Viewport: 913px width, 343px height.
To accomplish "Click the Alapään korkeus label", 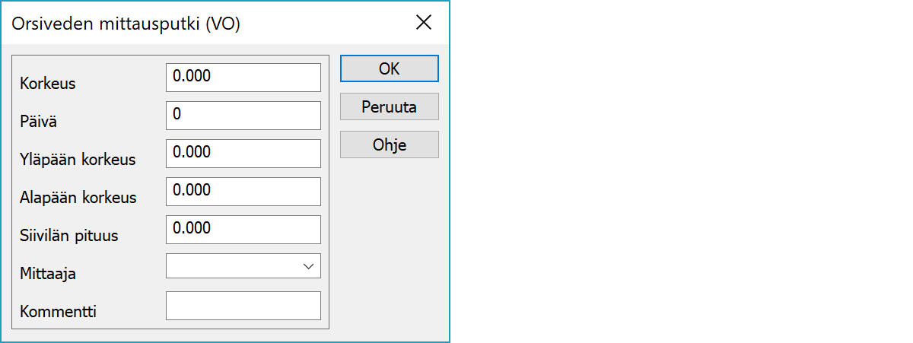I will tap(78, 198).
